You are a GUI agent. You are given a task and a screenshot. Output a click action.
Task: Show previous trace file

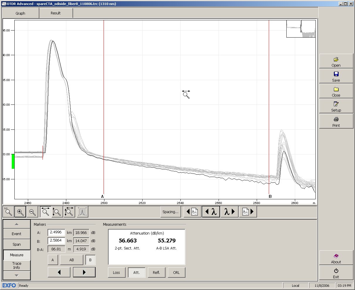click(x=192, y=212)
